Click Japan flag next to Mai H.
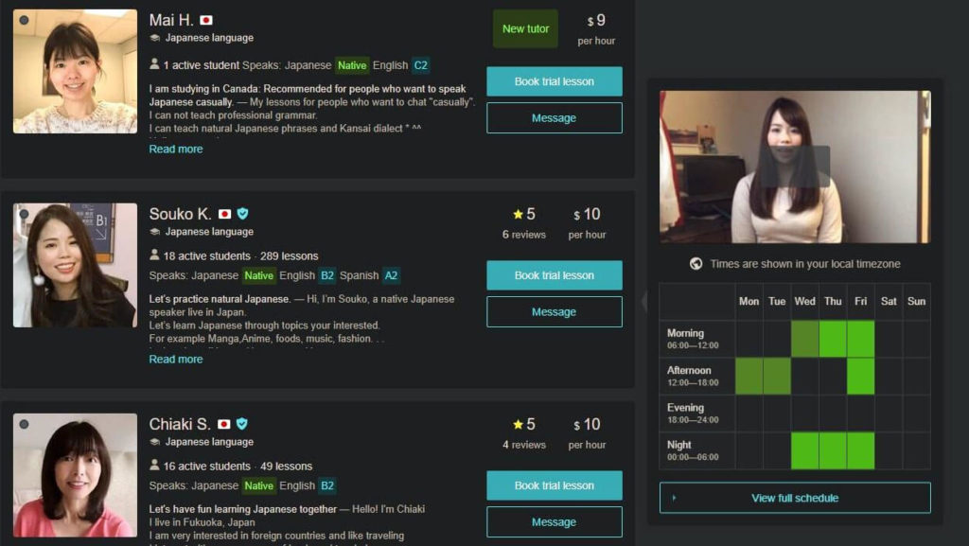 coord(206,21)
